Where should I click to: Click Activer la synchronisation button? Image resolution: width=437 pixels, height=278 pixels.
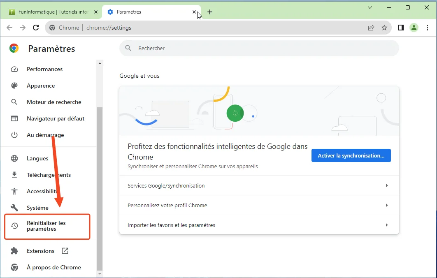point(351,155)
